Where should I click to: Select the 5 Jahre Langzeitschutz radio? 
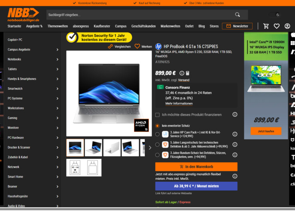(x=157, y=145)
